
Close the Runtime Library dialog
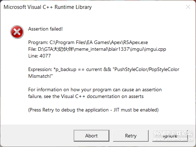pyautogui.click(x=188, y=7)
